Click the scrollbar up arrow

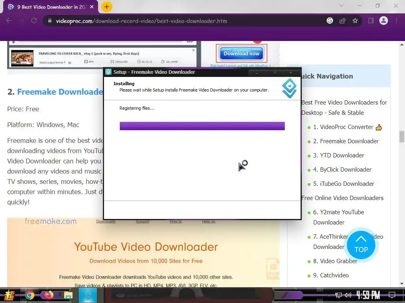point(402,45)
